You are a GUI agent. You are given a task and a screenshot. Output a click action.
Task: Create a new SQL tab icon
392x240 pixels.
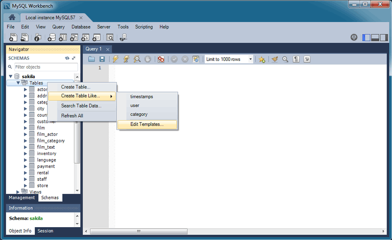pyautogui.click(x=13, y=37)
